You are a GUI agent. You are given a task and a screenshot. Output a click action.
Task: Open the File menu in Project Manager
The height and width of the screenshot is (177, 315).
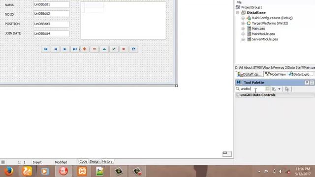tap(239, 2)
